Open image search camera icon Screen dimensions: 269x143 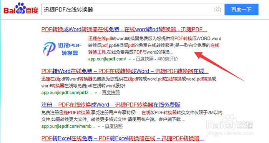coord(218,10)
